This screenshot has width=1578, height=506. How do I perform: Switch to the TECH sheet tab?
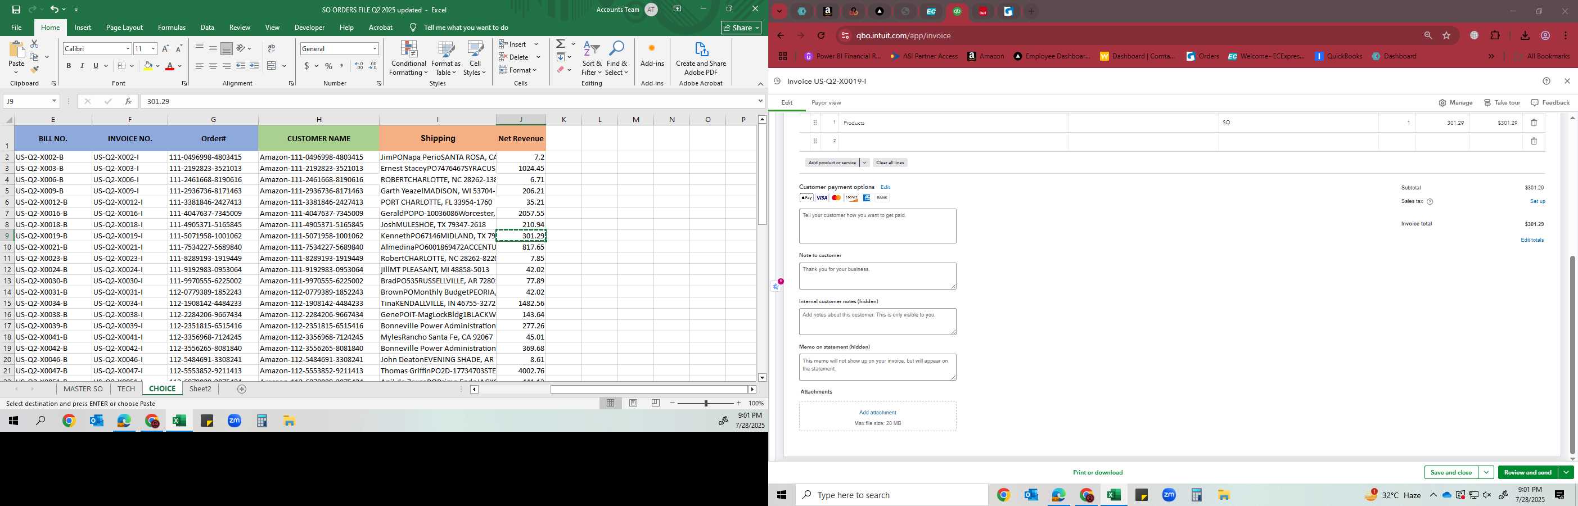[126, 389]
